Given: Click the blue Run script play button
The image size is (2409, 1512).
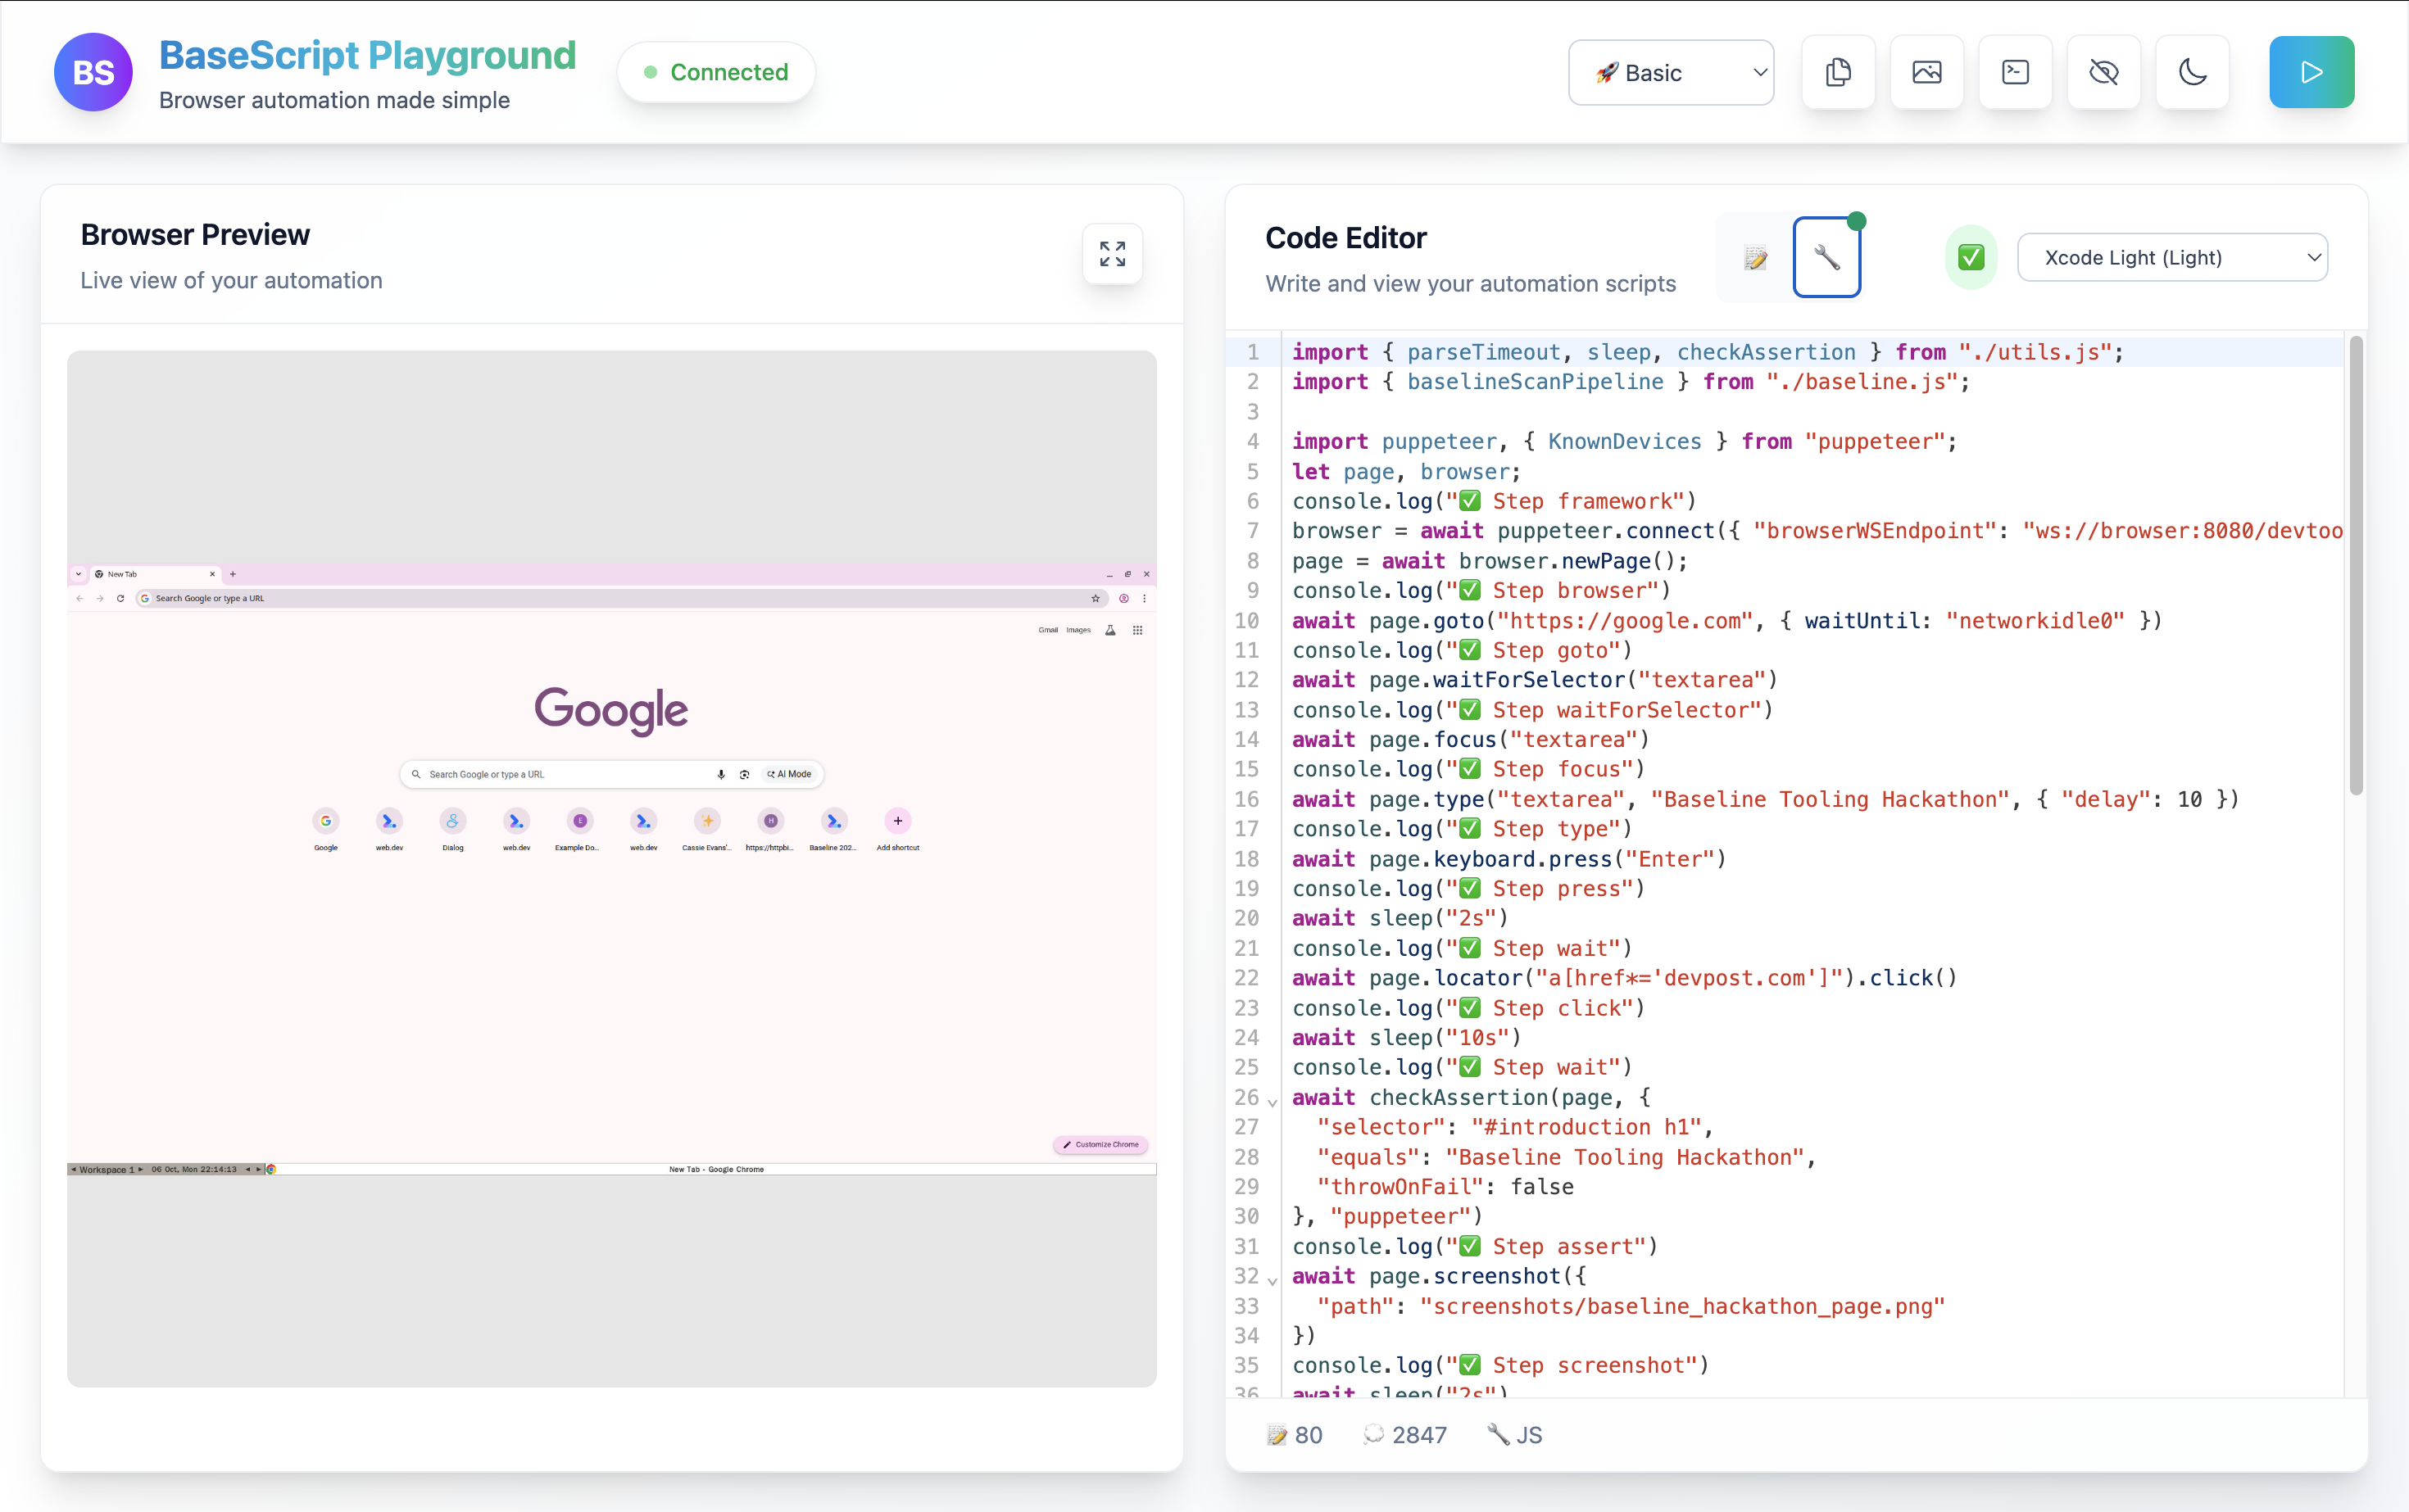Looking at the screenshot, I should [2311, 72].
